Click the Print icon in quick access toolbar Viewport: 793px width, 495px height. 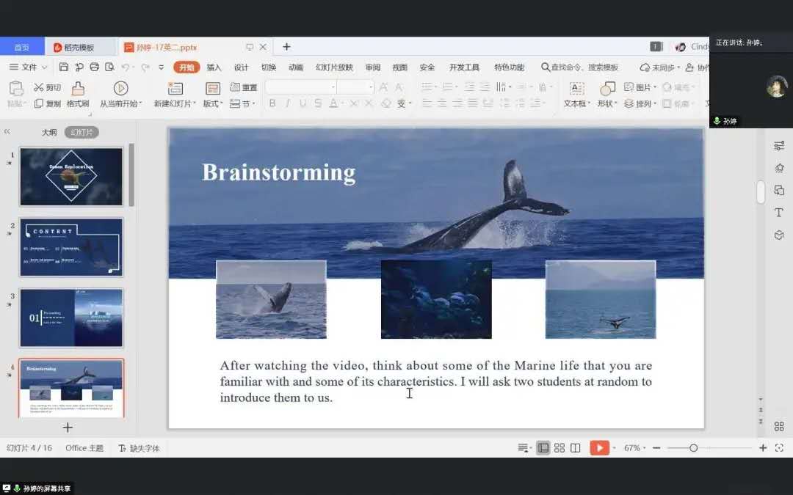point(94,67)
